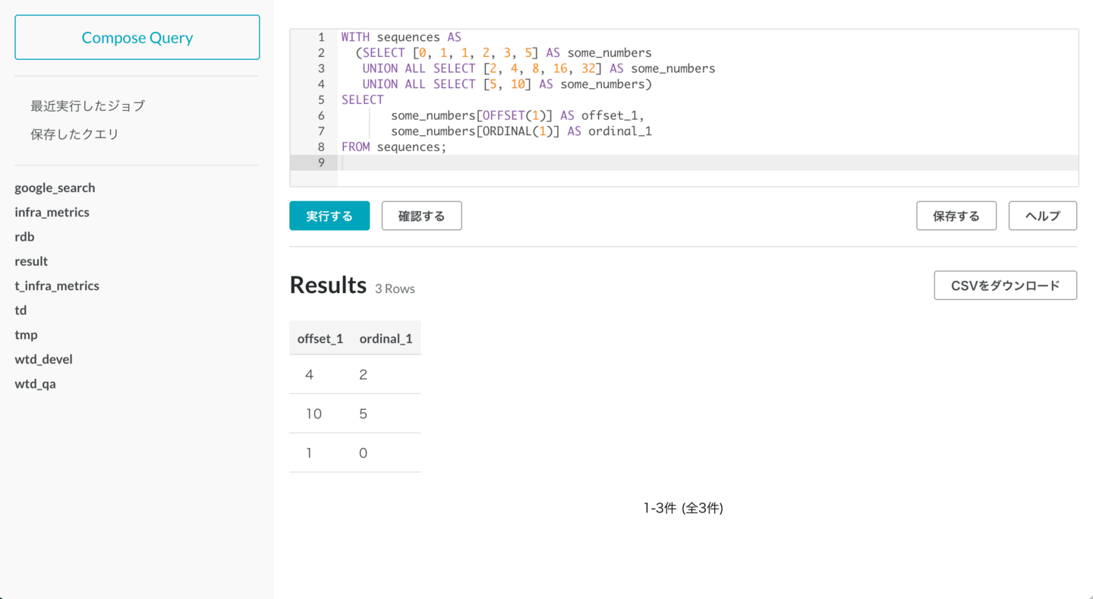Open help via ヘルプ button
The width and height of the screenshot is (1093, 599).
[x=1042, y=216]
